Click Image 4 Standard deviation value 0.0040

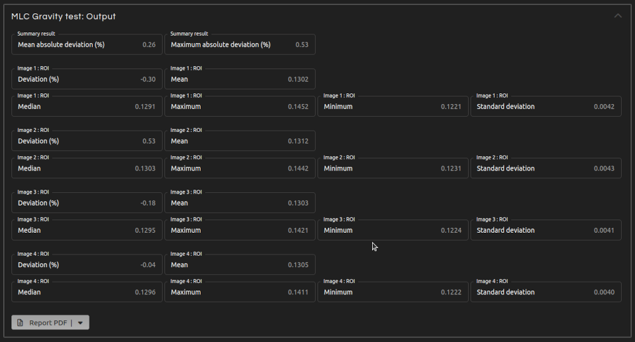604,293
